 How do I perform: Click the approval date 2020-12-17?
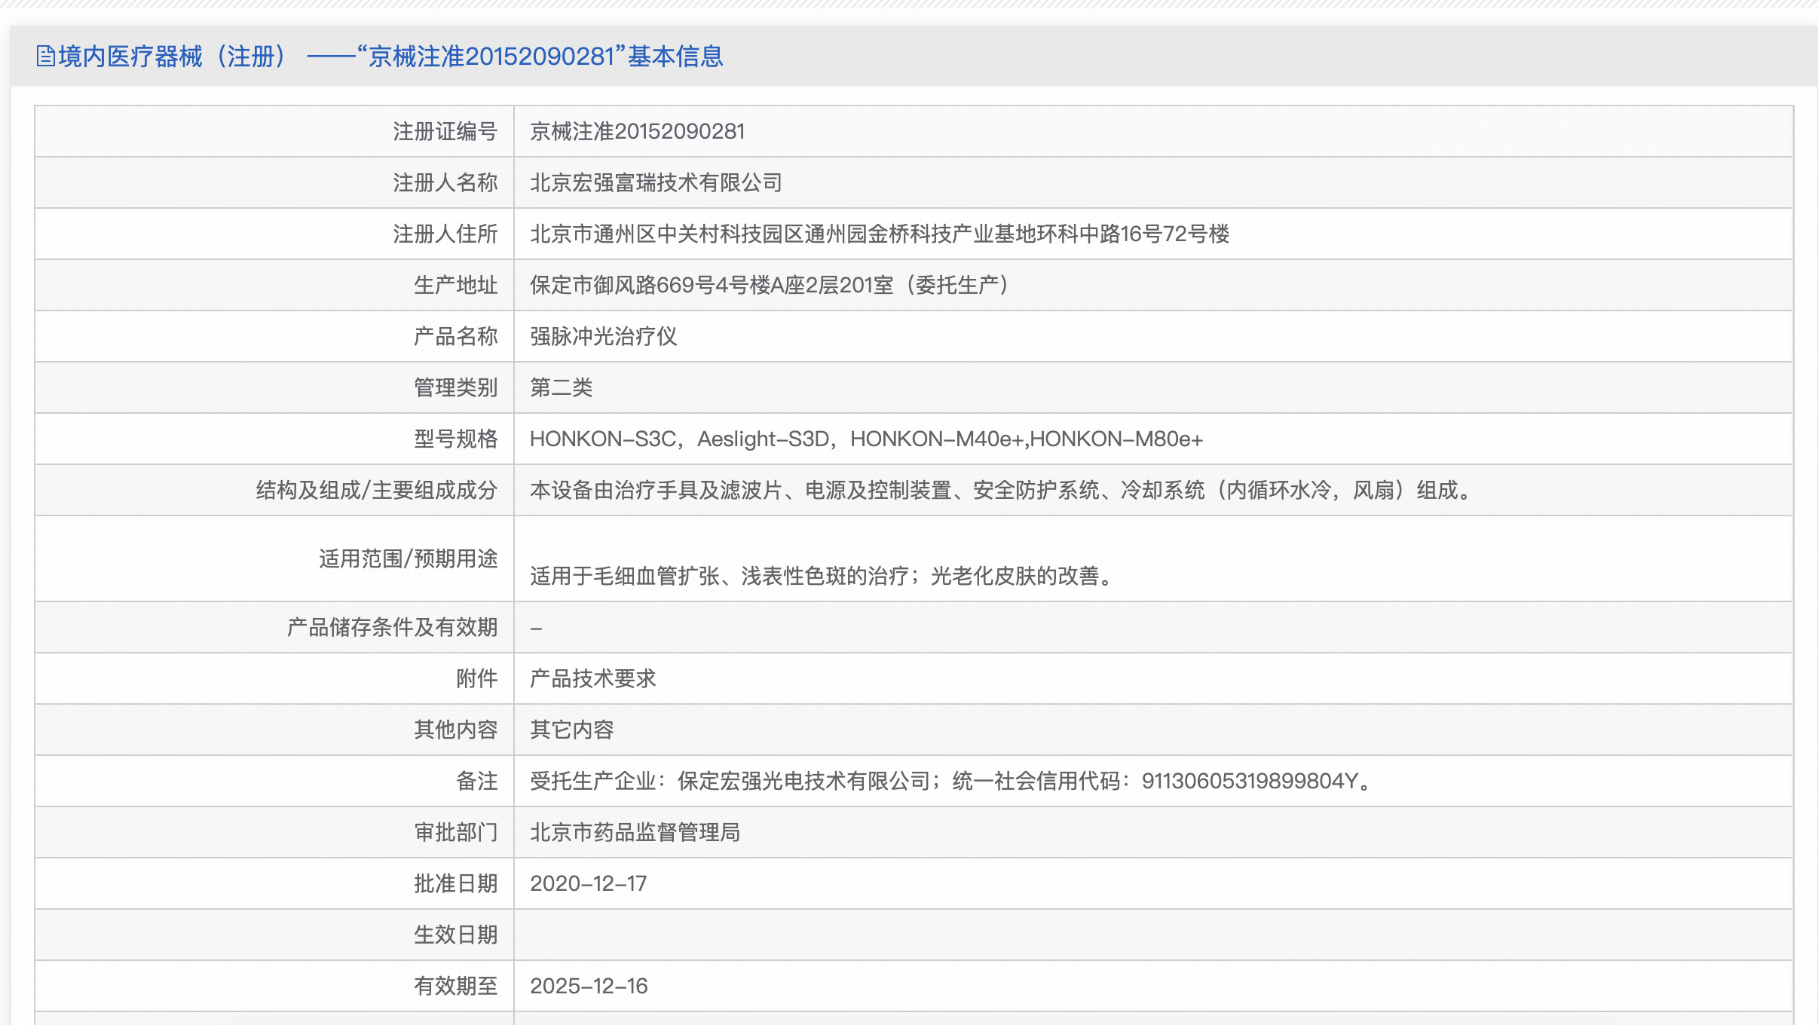click(588, 884)
